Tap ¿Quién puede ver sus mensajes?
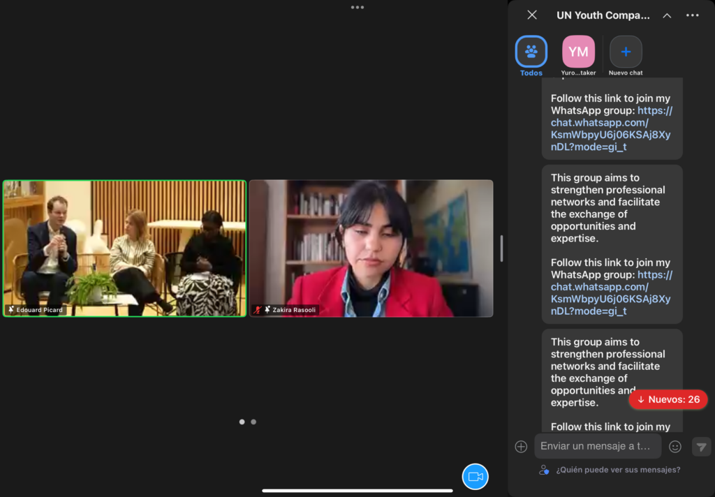The height and width of the screenshot is (497, 715). 617,470
